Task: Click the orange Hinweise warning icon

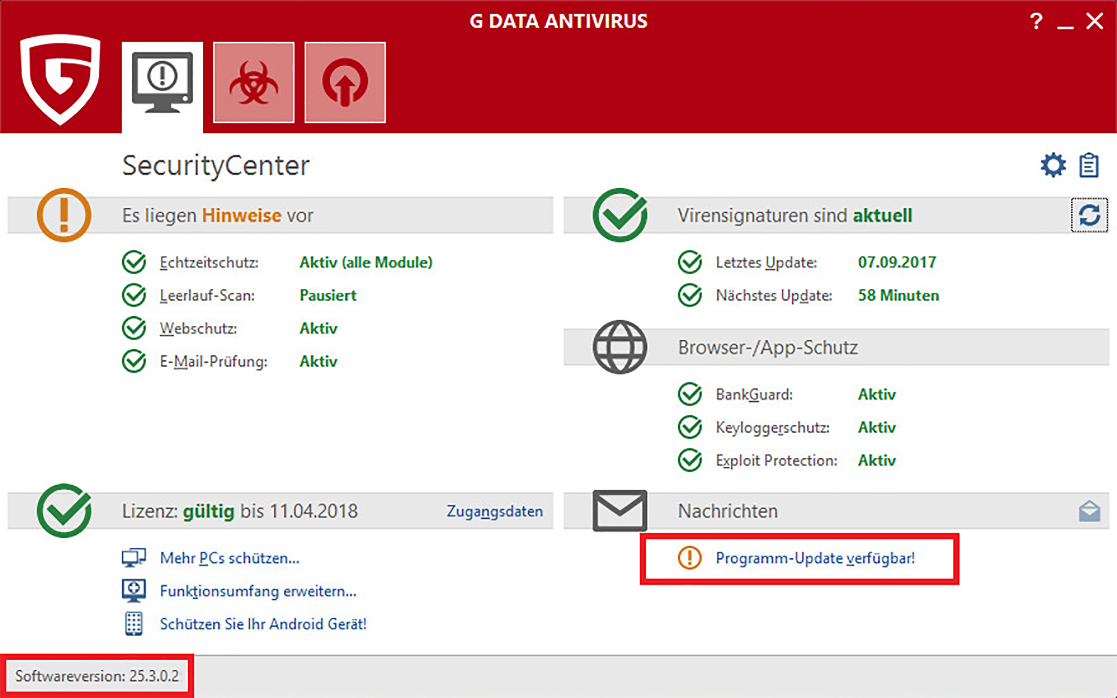Action: [64, 215]
